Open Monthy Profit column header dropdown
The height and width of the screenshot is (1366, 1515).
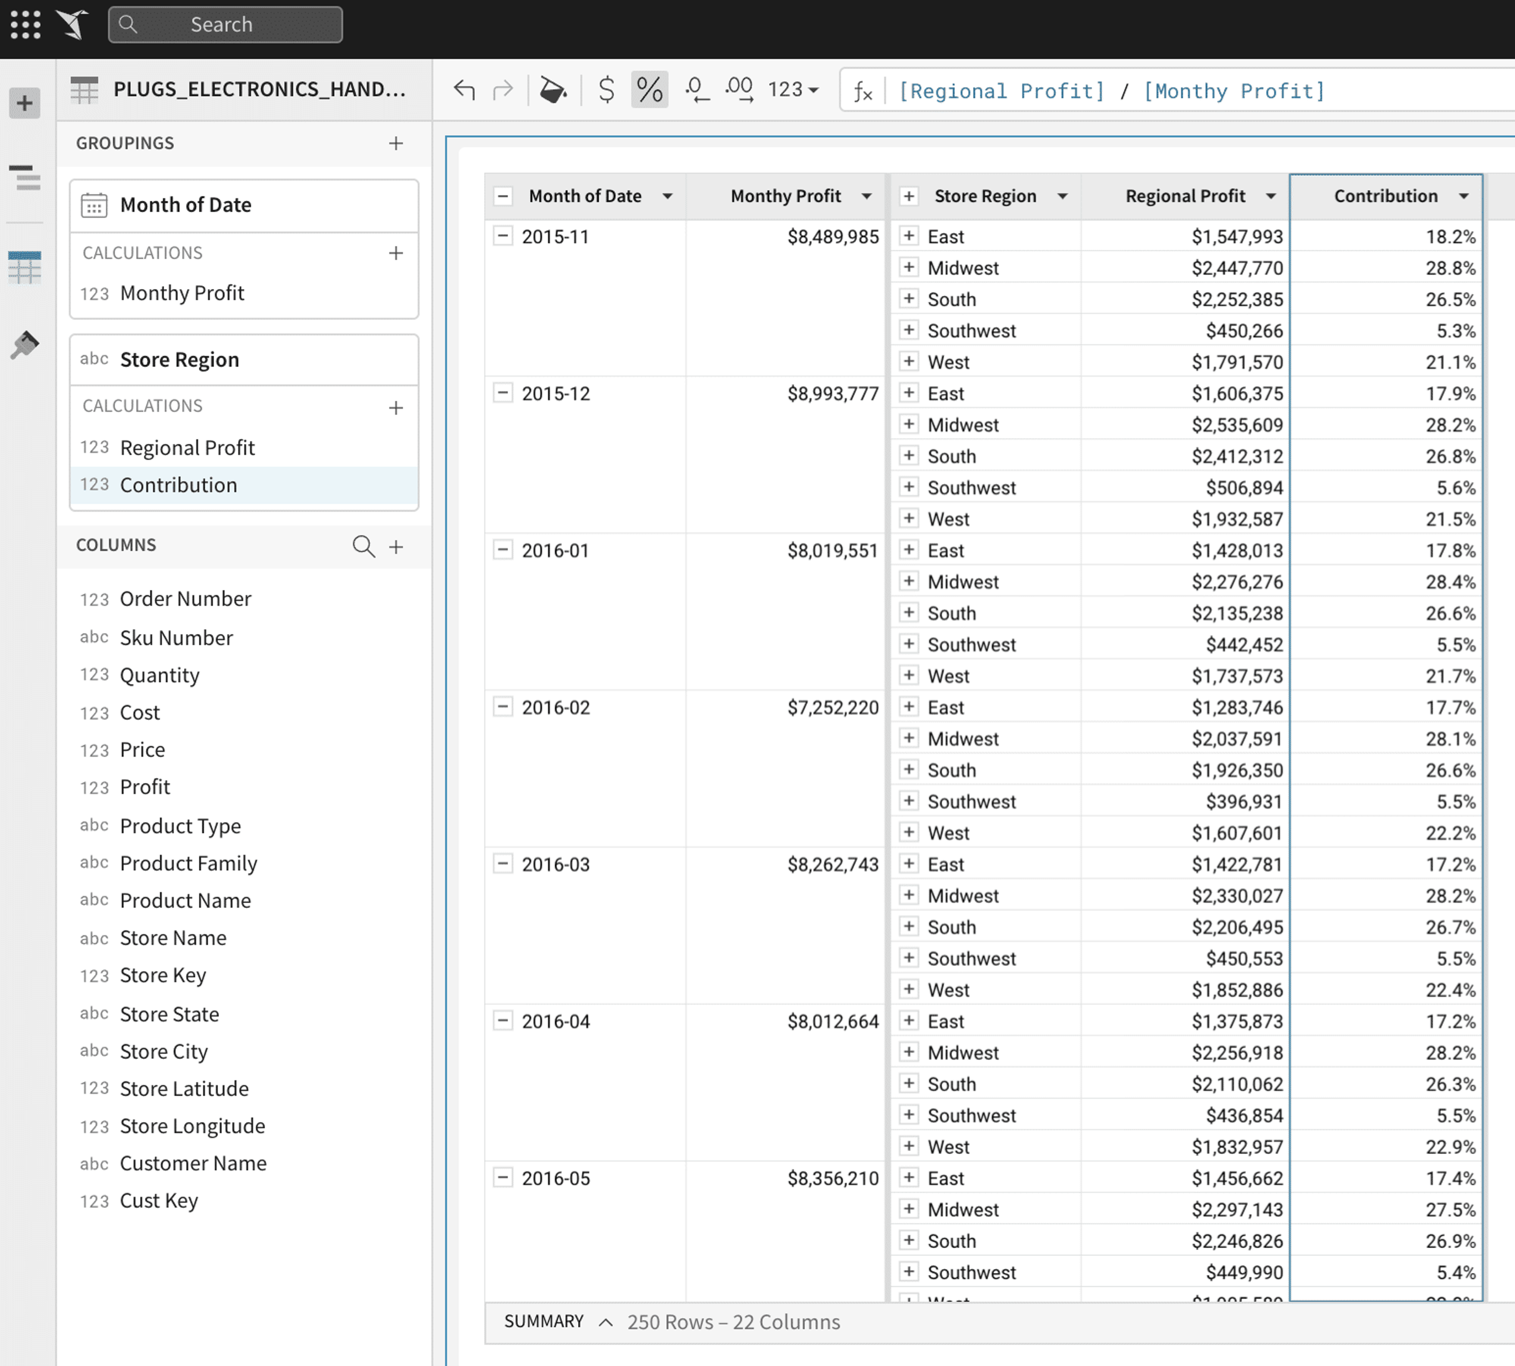coord(867,196)
